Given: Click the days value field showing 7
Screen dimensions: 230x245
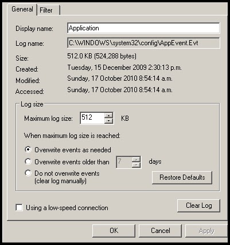Looking at the screenshot, I should (124, 162).
